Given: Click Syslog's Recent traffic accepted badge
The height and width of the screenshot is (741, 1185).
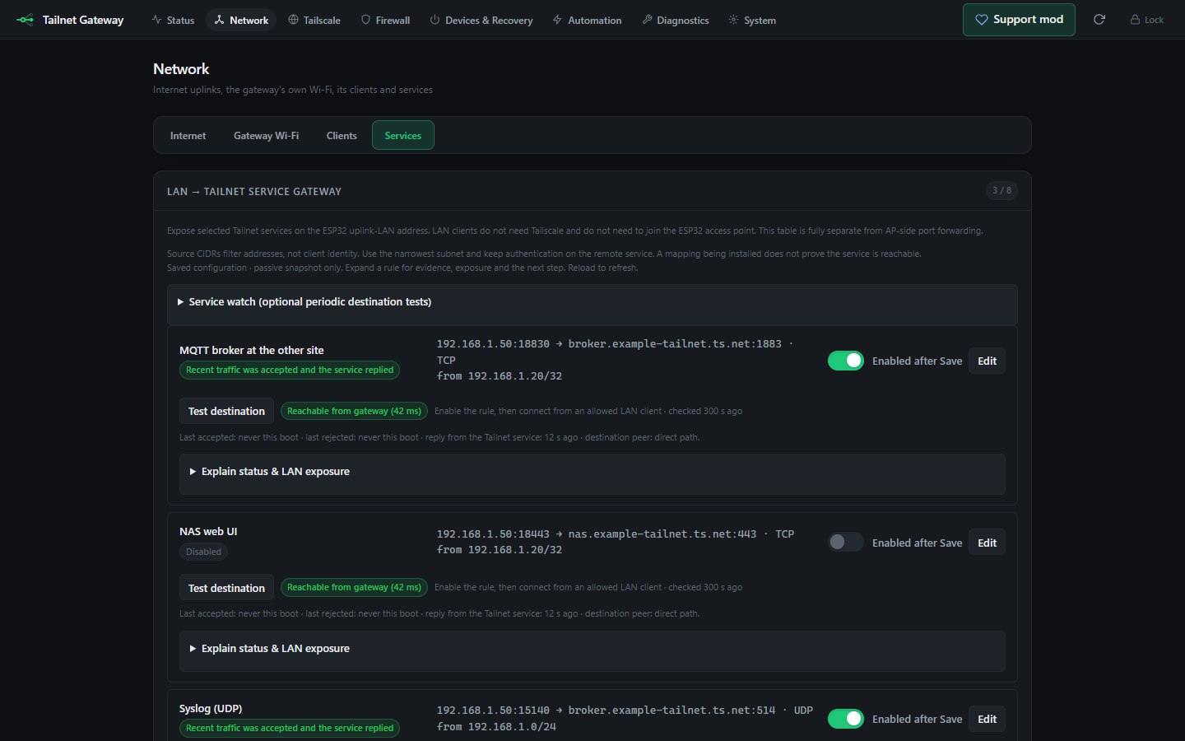Looking at the screenshot, I should coord(290,728).
